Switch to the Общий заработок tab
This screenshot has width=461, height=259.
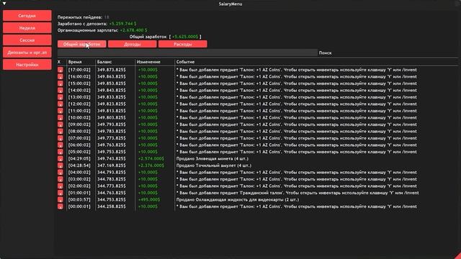(81, 44)
